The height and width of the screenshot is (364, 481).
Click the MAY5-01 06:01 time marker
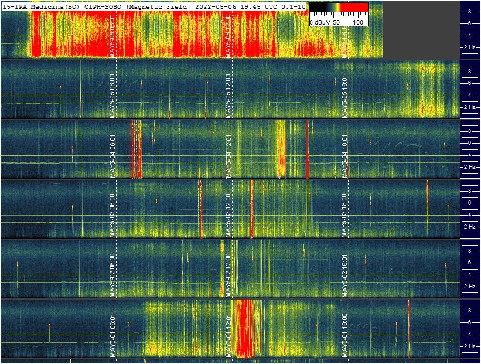pos(112,334)
